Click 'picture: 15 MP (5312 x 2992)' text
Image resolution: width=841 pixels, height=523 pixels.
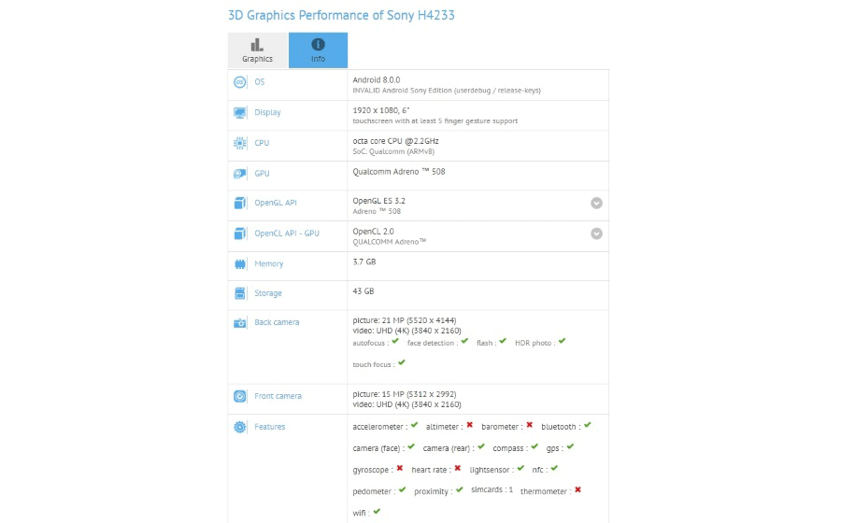[x=405, y=394]
